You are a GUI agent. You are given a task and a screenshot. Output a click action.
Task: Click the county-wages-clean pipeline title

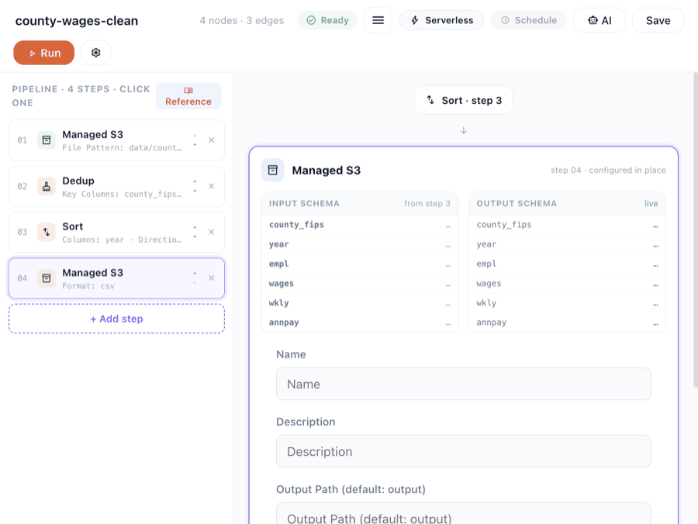pos(77,20)
